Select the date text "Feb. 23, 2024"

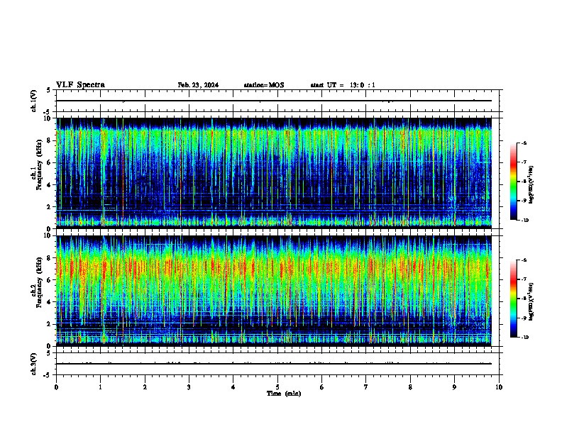[198, 85]
